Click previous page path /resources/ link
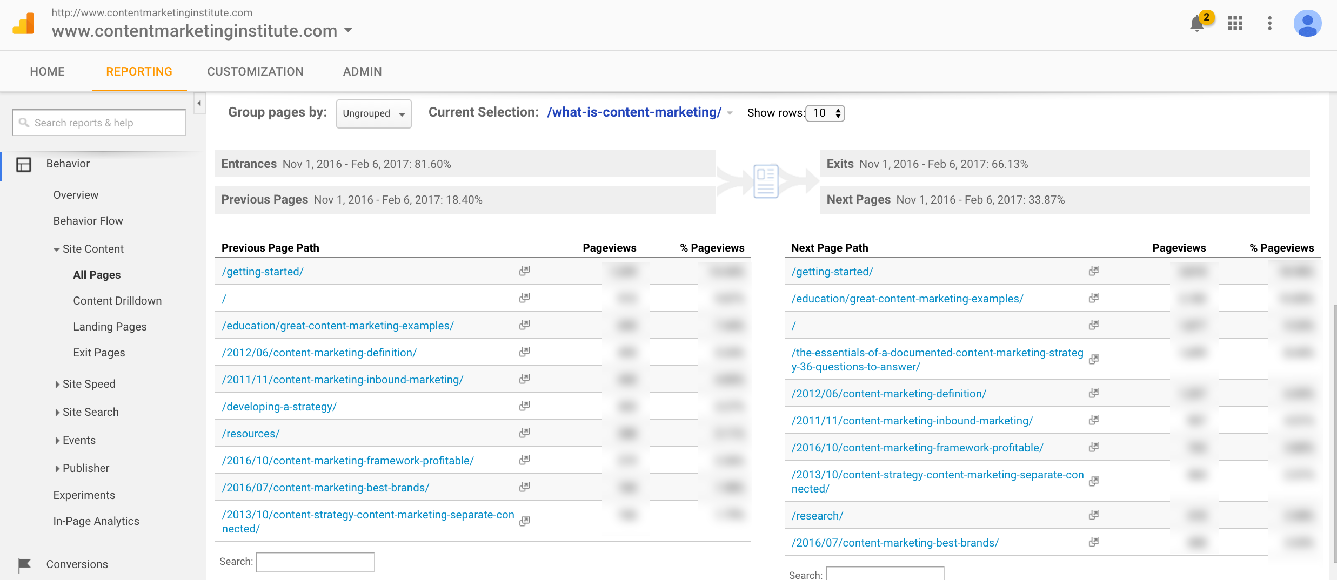This screenshot has width=1337, height=580. [250, 434]
